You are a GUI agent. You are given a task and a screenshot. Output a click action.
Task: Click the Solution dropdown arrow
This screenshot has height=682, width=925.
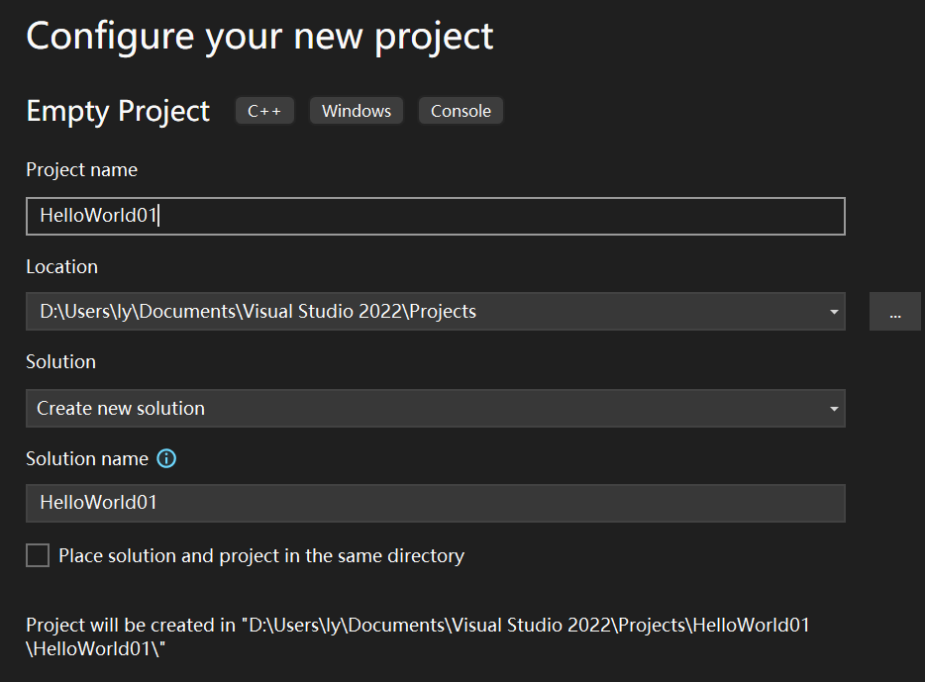(x=834, y=408)
